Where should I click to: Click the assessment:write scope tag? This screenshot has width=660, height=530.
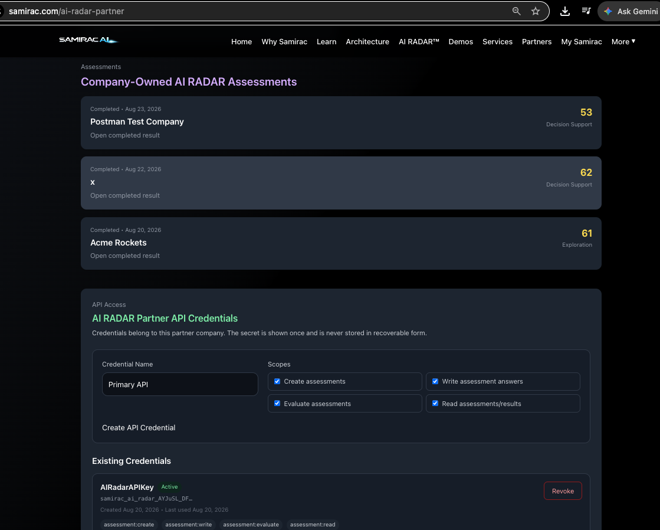(x=188, y=525)
